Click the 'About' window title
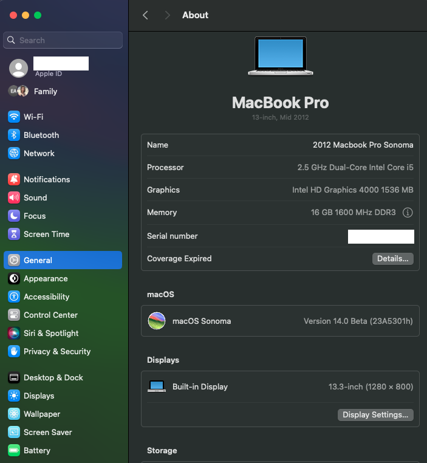 [x=195, y=15]
